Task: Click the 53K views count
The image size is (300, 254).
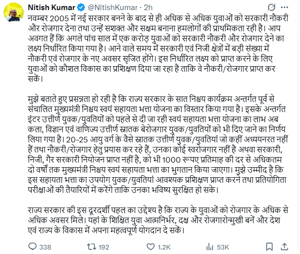Action: [x=223, y=247]
